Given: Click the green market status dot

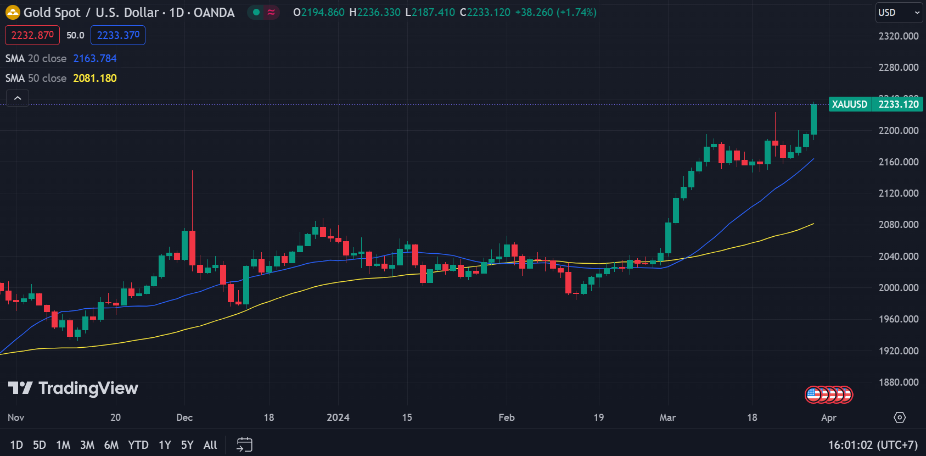Looking at the screenshot, I should (x=256, y=12).
